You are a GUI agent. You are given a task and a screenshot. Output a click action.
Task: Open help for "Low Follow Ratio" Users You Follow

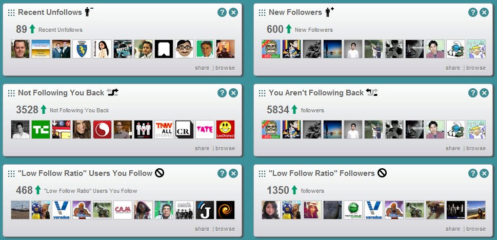click(x=222, y=173)
